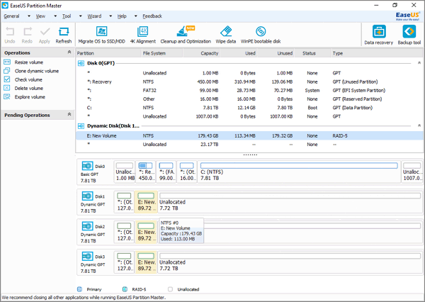The height and width of the screenshot is (302, 425).
Task: Select Disk1 Unallocated 7.72 TB block
Action: click(290, 202)
